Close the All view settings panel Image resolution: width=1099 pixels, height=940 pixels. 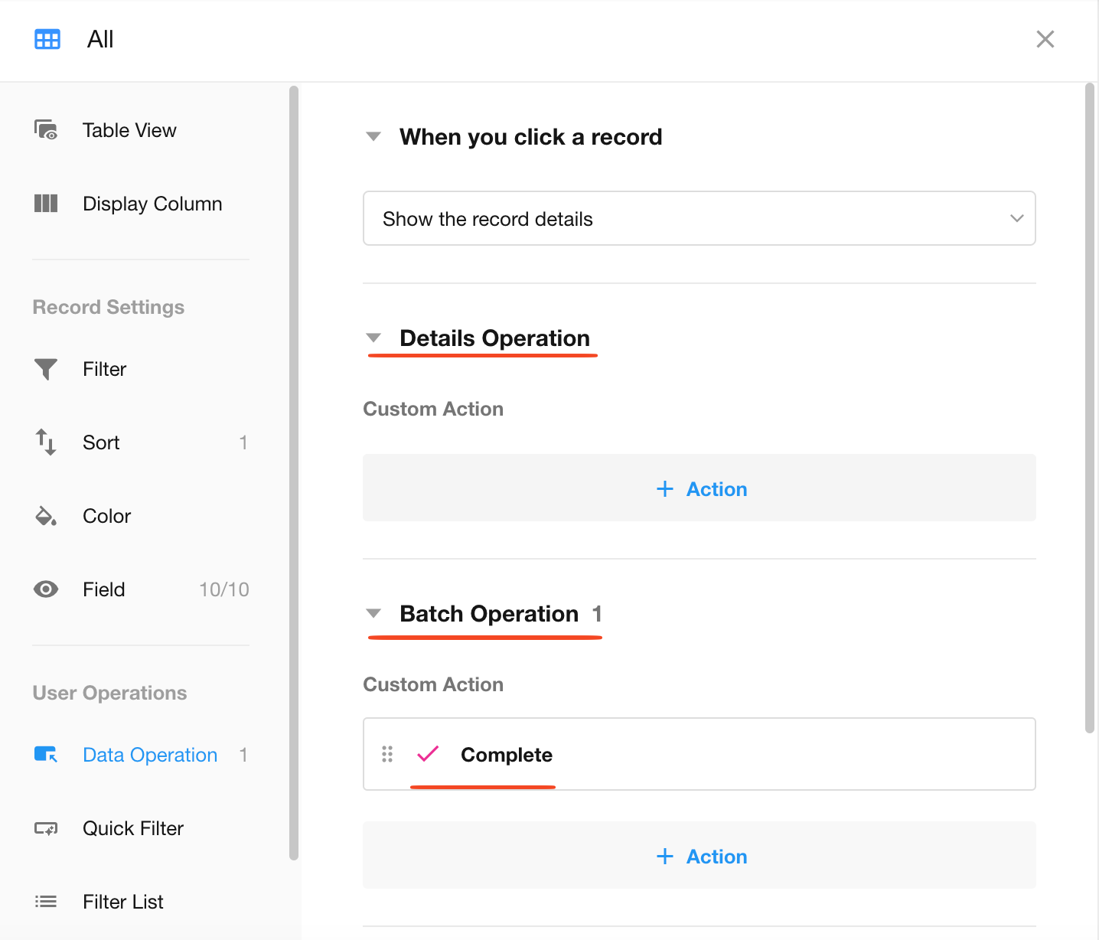(1045, 40)
